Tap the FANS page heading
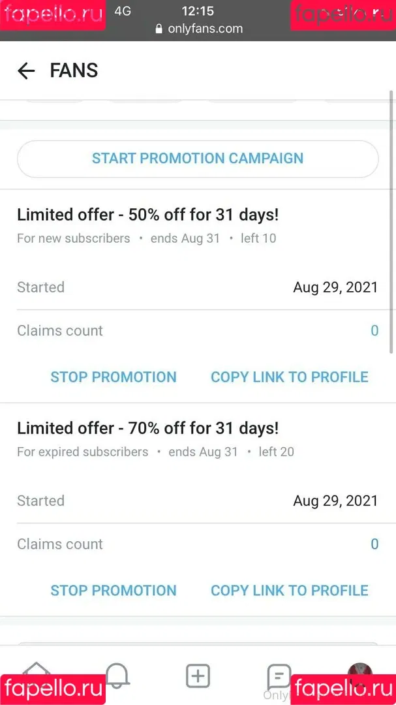This screenshot has width=396, height=705. pos(74,71)
